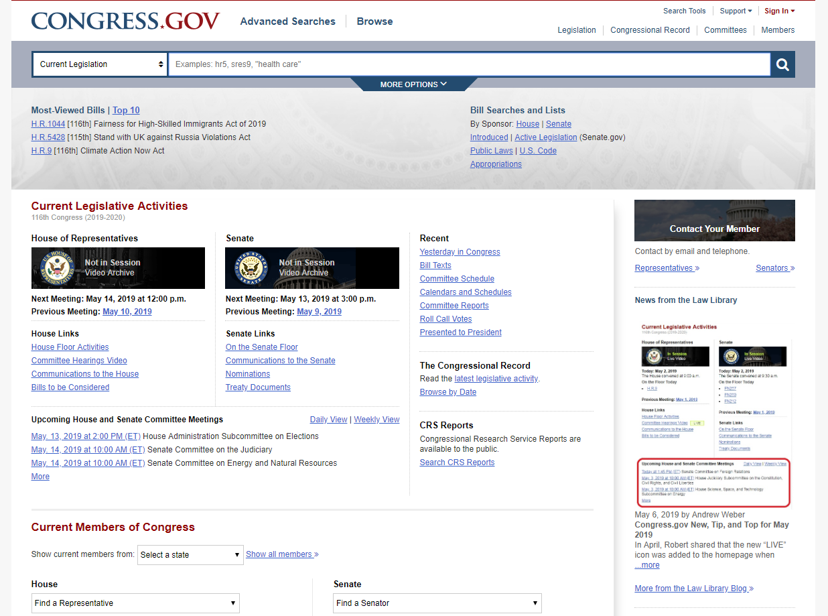
Task: Open the Sign In menu
Action: point(778,11)
